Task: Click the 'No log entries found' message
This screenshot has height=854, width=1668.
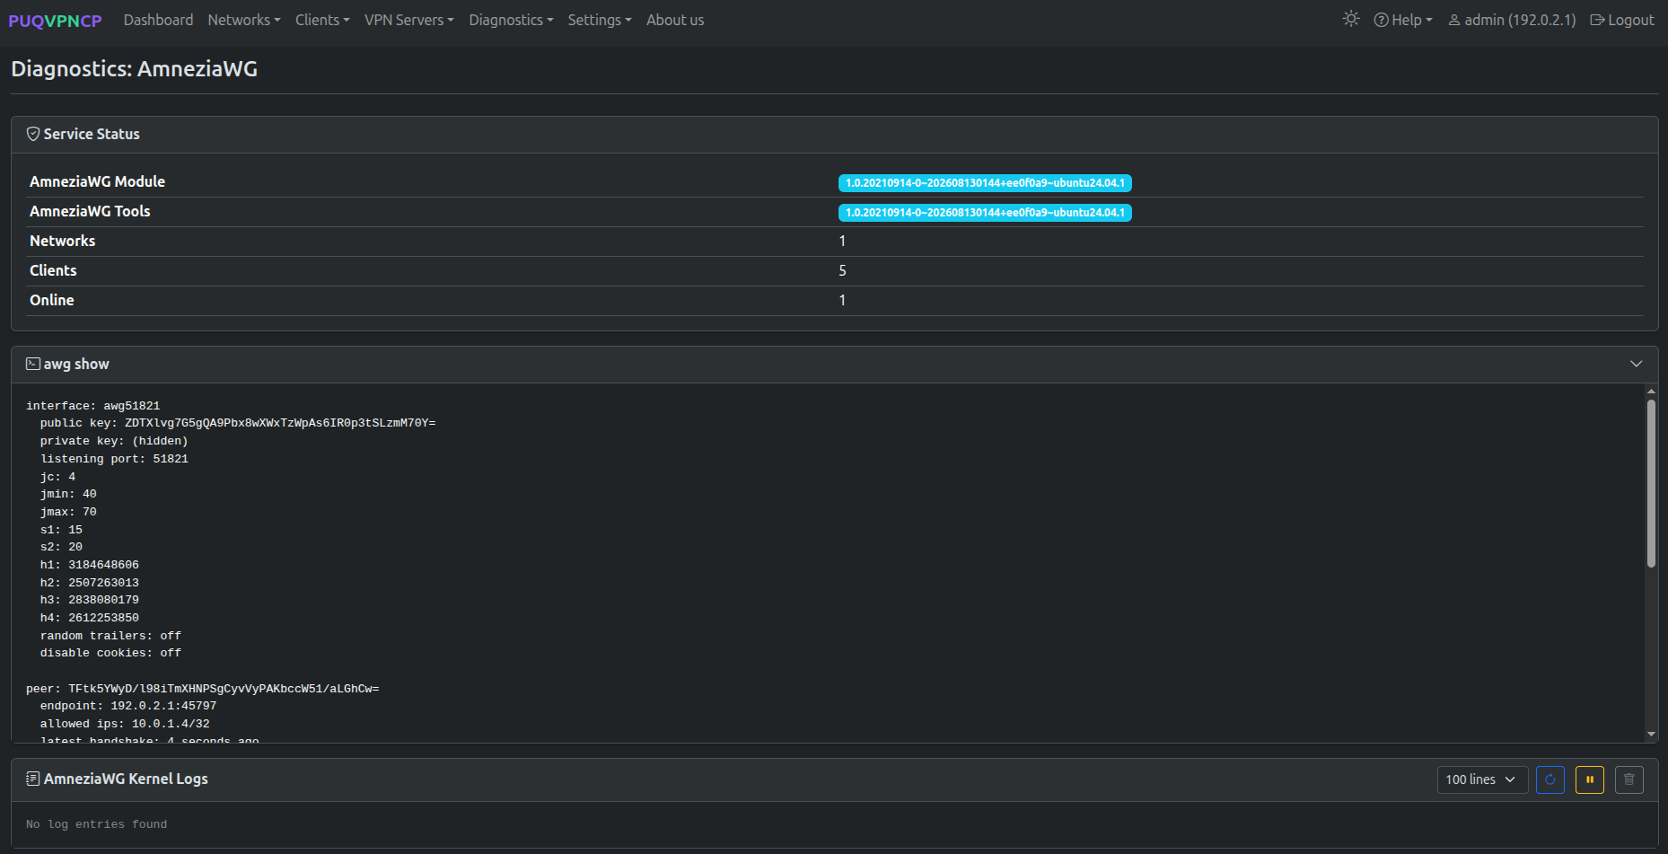Action: 96,824
